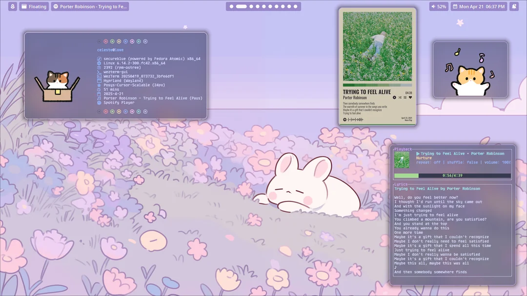
Task: Click the Lyrics panel title
Action: (401, 184)
